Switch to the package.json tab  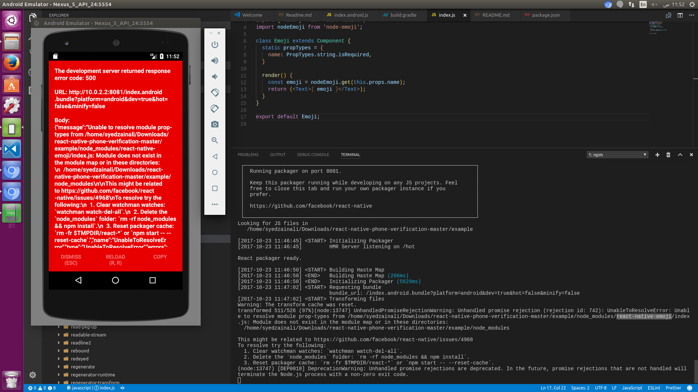pyautogui.click(x=546, y=15)
